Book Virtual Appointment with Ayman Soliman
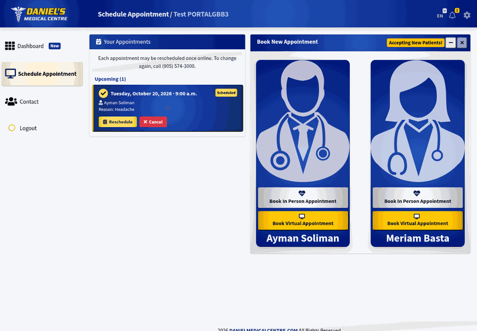 [303, 220]
